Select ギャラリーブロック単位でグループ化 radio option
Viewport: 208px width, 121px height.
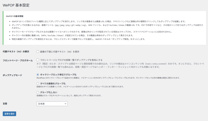pos(38,75)
